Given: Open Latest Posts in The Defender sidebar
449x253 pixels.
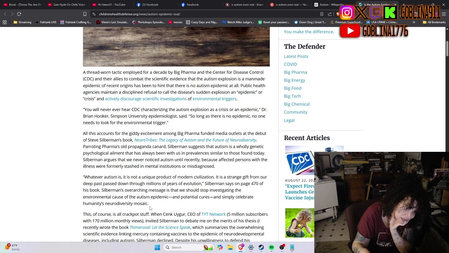Looking at the screenshot, I should 296,56.
